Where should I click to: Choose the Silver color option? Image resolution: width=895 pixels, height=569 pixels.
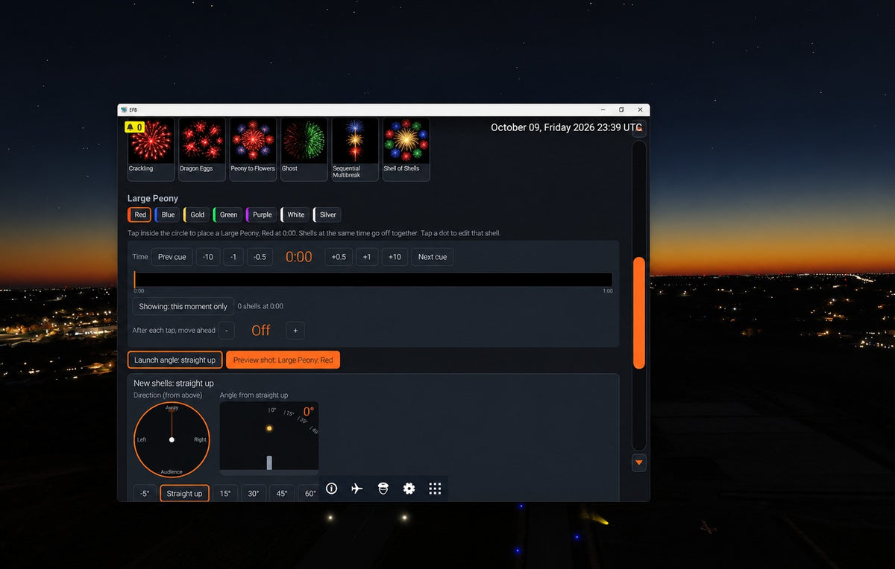click(327, 214)
